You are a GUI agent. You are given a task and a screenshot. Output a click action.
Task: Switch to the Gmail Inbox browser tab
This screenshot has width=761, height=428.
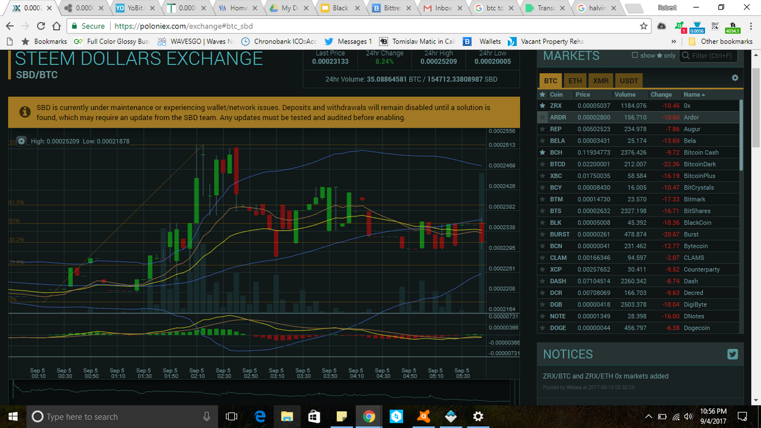(444, 8)
